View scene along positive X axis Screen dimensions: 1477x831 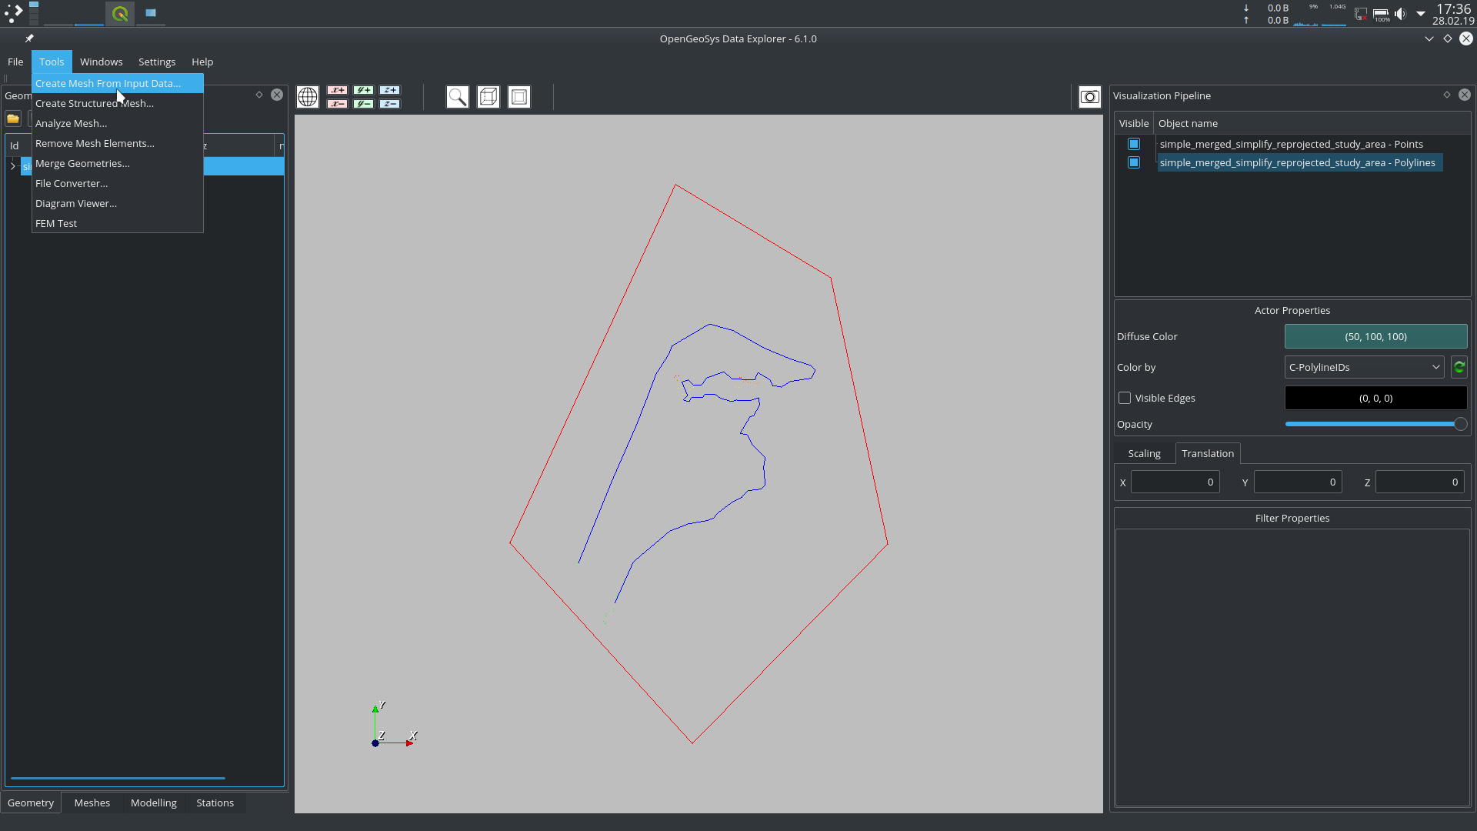[x=337, y=90]
